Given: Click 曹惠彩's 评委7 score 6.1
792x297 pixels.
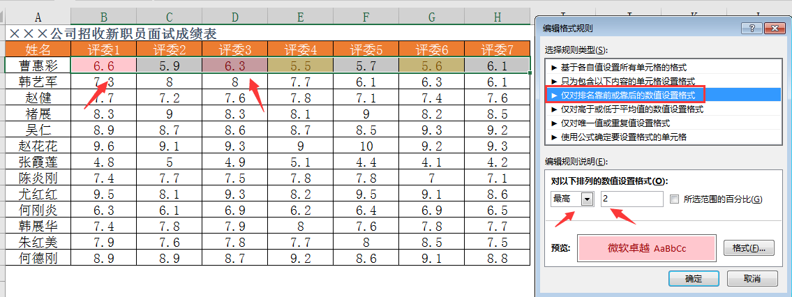Looking at the screenshot, I should [x=498, y=65].
